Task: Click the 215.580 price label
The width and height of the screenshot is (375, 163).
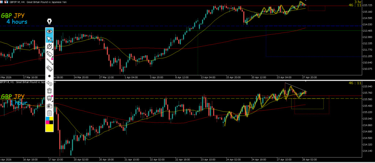Action: click(x=368, y=99)
